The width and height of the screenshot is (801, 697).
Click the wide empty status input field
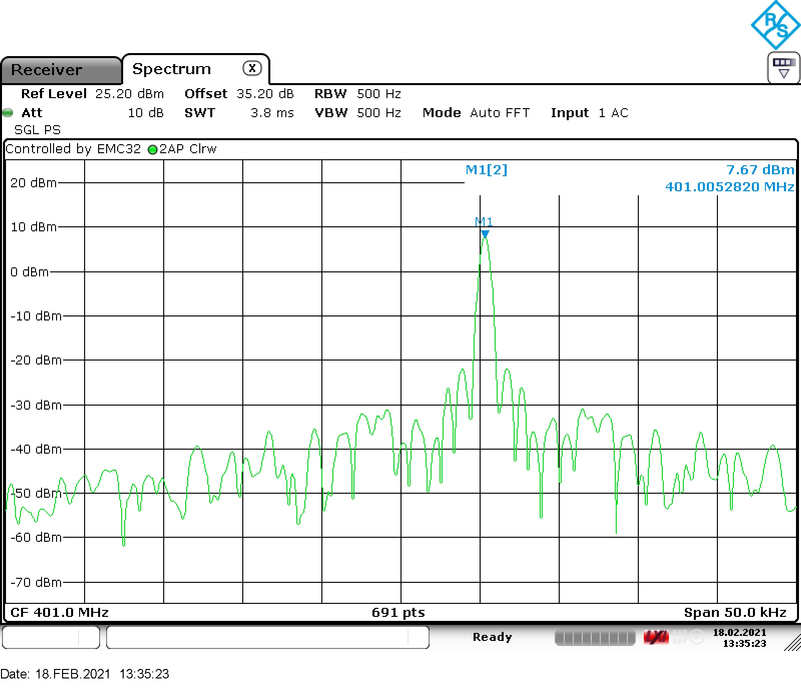pos(267,637)
